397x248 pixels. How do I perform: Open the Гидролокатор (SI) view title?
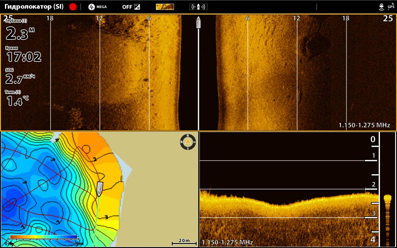[x=34, y=7]
